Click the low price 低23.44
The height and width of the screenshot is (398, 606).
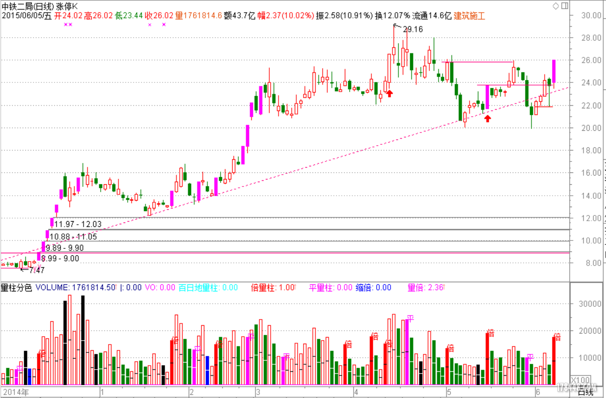pyautogui.click(x=129, y=16)
